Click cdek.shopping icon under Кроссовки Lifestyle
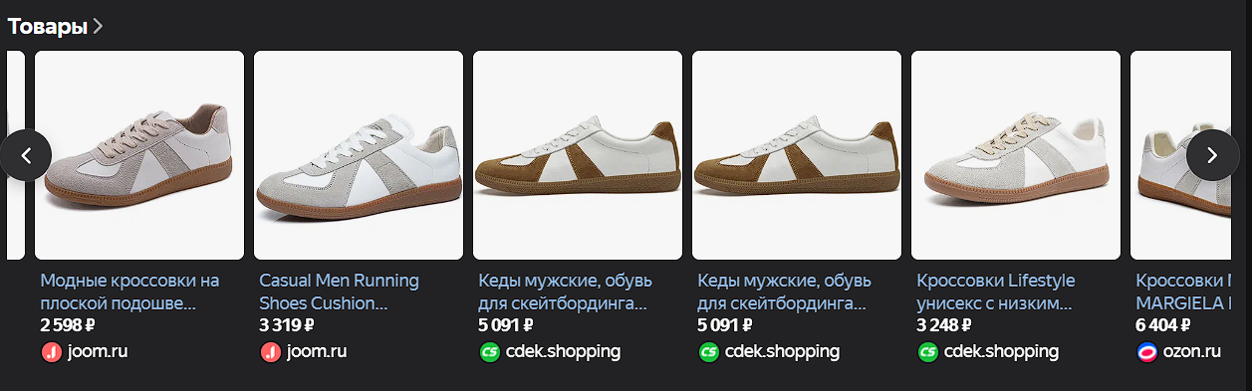 (927, 351)
